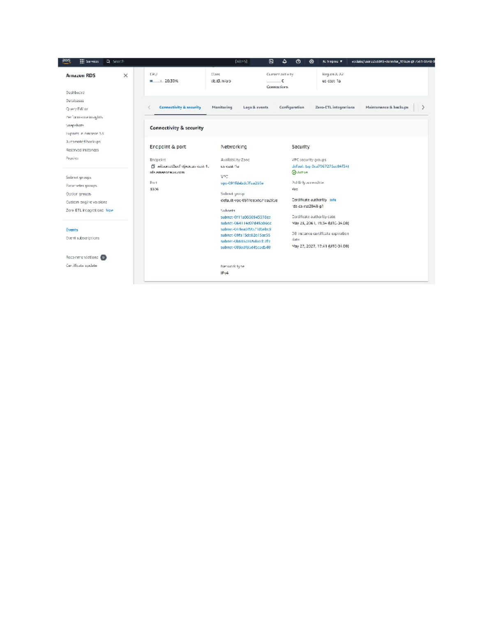This screenshot has width=493, height=638.
Task: Launch CloudShell from the top bar
Action: (x=271, y=62)
